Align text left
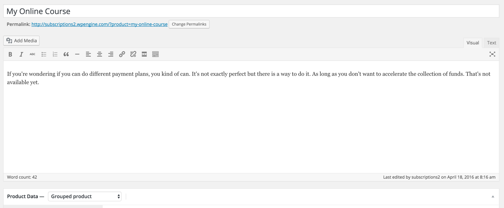The image size is (504, 208). [88, 54]
